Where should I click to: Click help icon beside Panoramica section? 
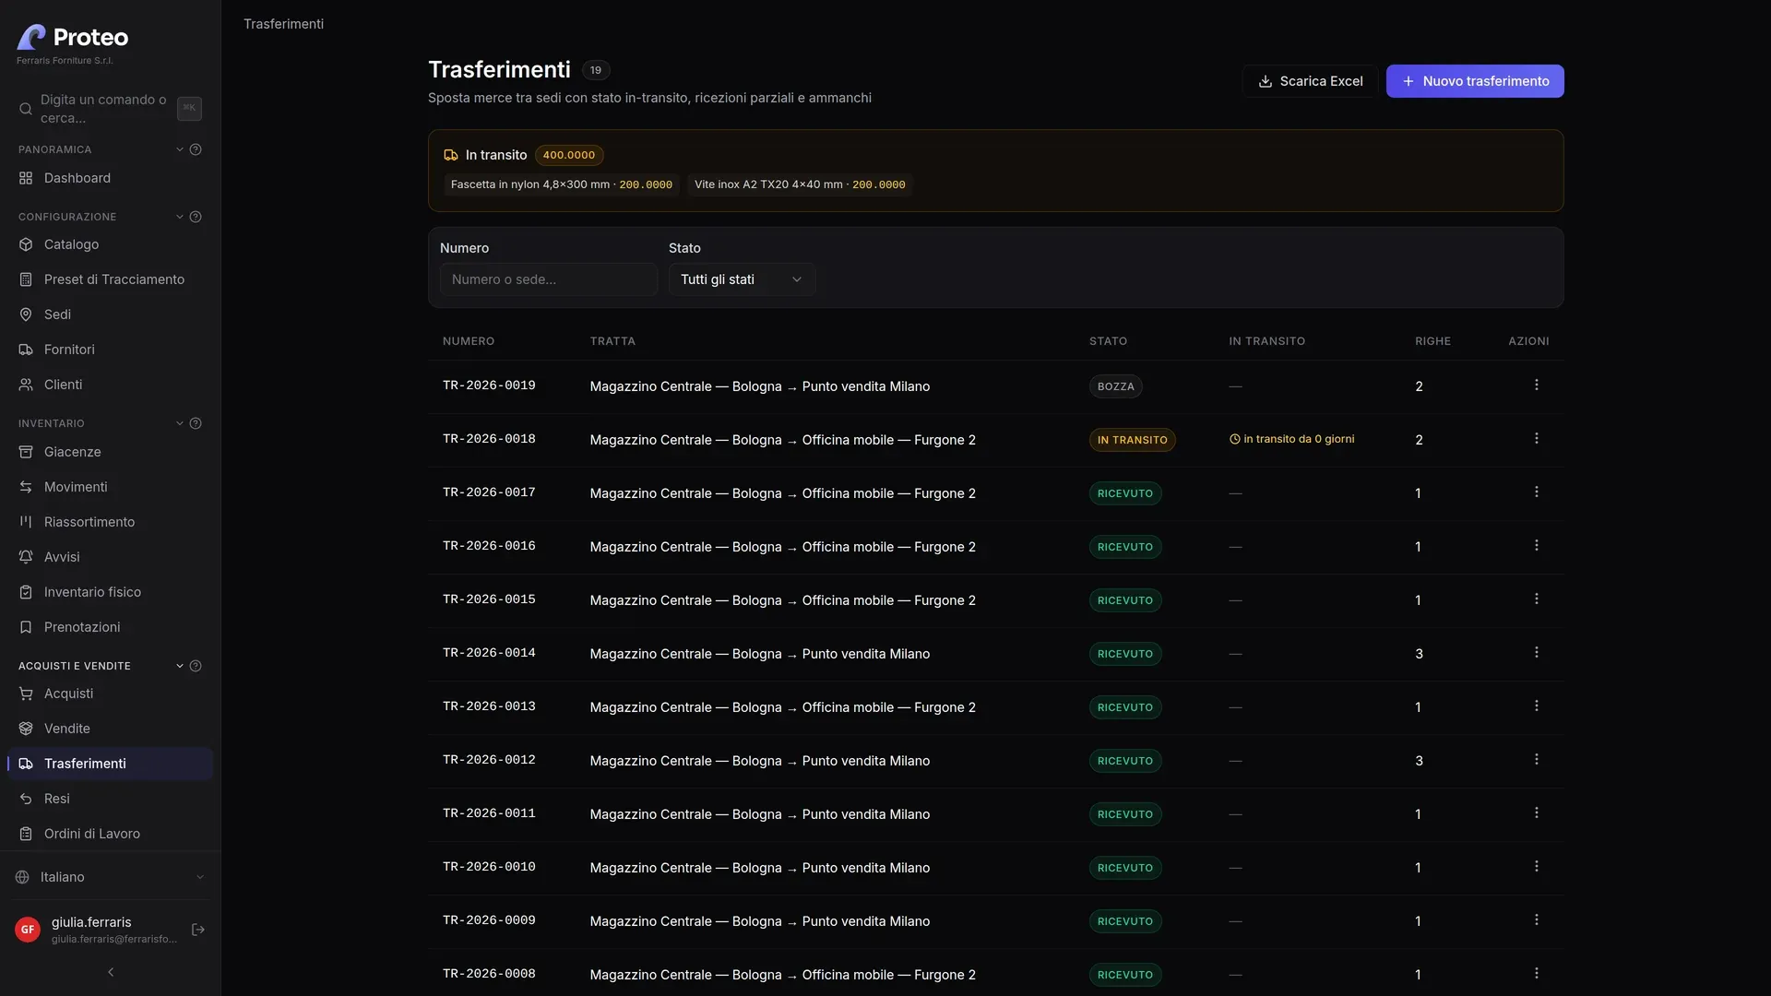196,149
